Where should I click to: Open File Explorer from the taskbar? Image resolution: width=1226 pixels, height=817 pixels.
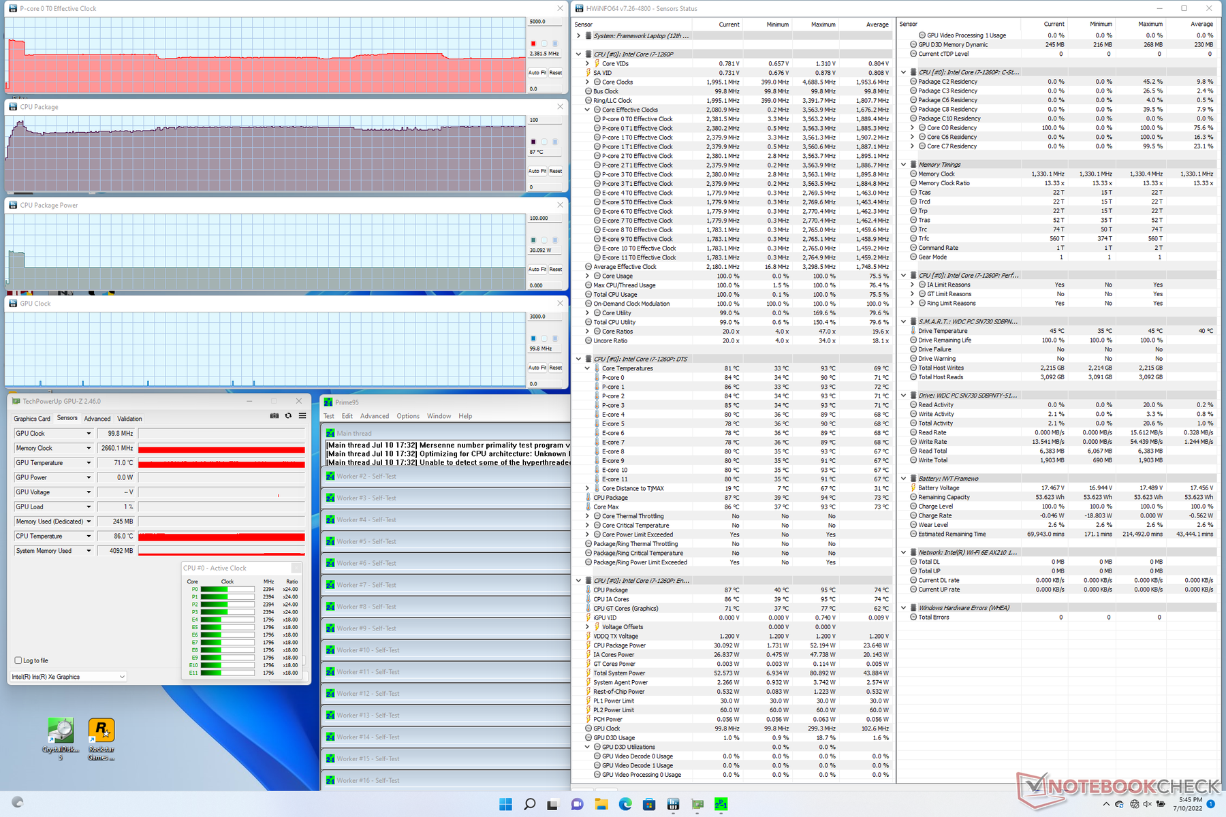pos(601,804)
